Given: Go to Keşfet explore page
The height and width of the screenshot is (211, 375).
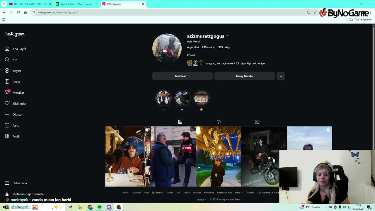Looking at the screenshot, I should (13, 71).
